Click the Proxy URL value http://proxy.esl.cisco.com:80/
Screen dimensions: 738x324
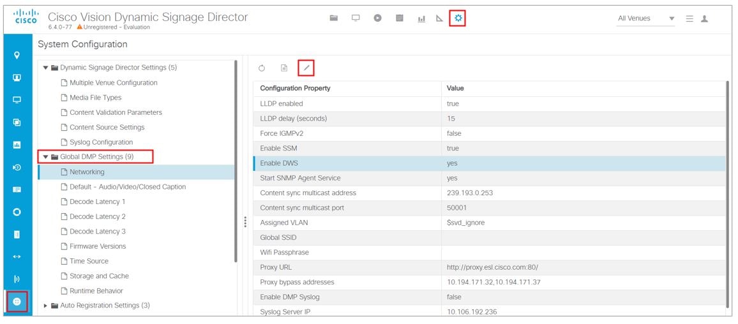pyautogui.click(x=492, y=268)
